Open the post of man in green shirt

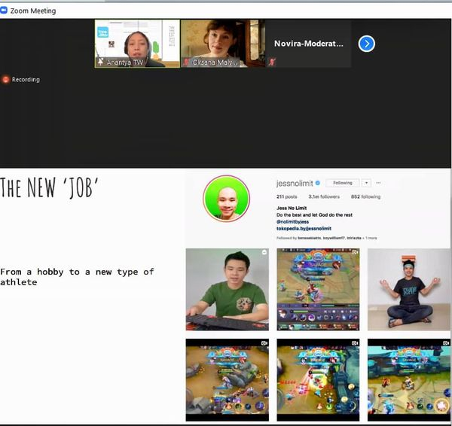coord(227,289)
